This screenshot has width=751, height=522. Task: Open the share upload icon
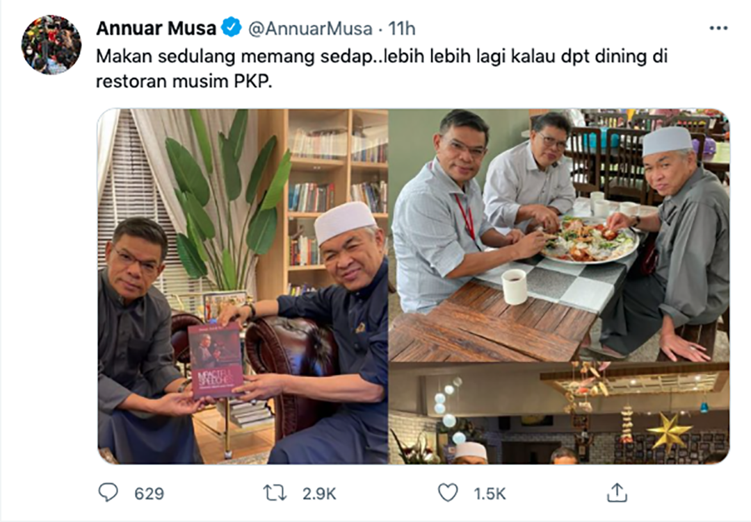pos(617,492)
